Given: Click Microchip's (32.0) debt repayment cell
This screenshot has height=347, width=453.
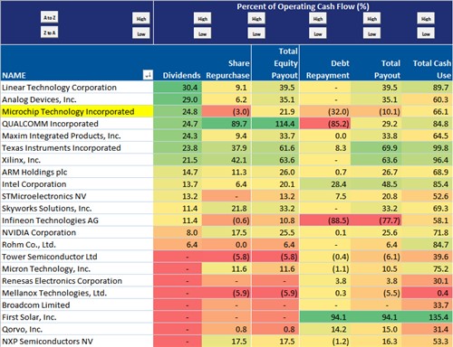Looking at the screenshot, I should 325,111.
